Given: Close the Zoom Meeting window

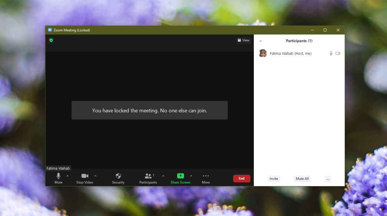Looking at the screenshot, I should [338, 30].
